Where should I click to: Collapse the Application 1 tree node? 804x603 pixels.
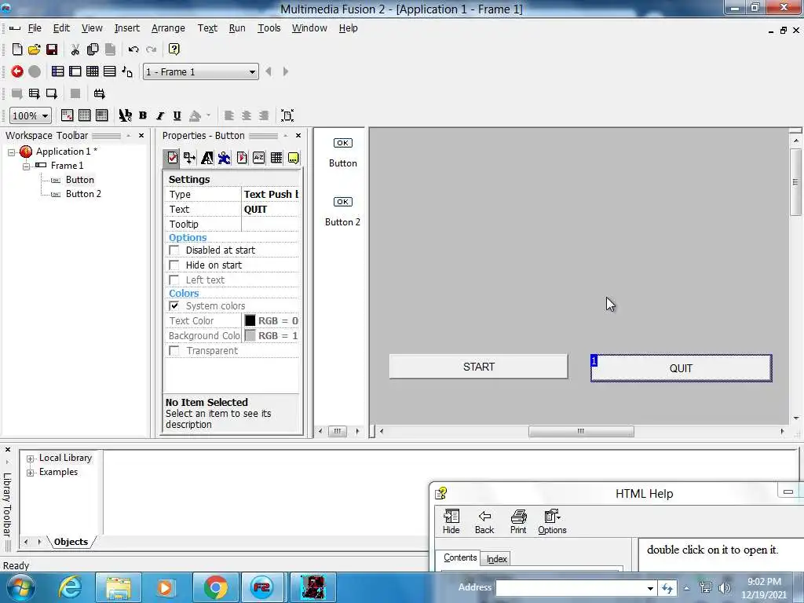click(11, 152)
